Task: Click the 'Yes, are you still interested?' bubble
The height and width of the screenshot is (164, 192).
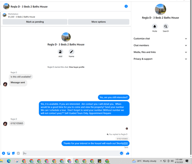Action: 114,97
